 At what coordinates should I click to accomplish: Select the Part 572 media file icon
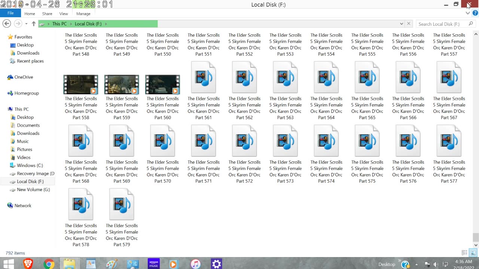tap(244, 141)
